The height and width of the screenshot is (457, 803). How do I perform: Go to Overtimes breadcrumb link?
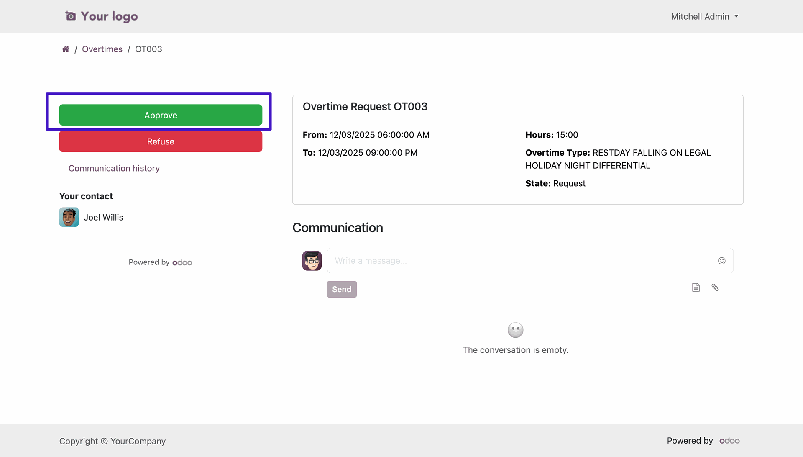click(102, 49)
